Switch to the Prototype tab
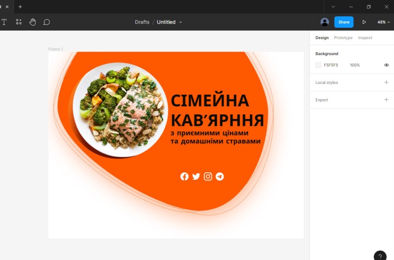 tap(343, 38)
